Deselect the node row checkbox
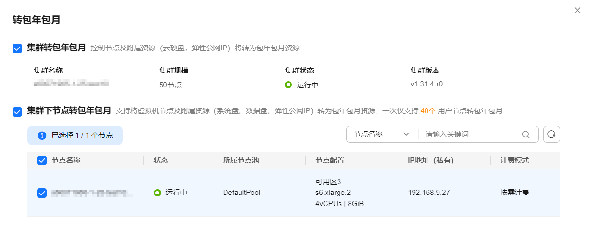This screenshot has height=230, width=590. (x=42, y=193)
